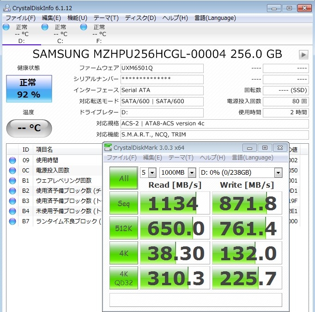The width and height of the screenshot is (315, 312).
Task: Select the 0C 電源投入回数 attribute row
Action: click(x=55, y=170)
